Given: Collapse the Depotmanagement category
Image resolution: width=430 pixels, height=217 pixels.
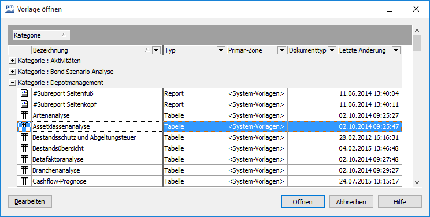Looking at the screenshot, I should pyautogui.click(x=12, y=83).
